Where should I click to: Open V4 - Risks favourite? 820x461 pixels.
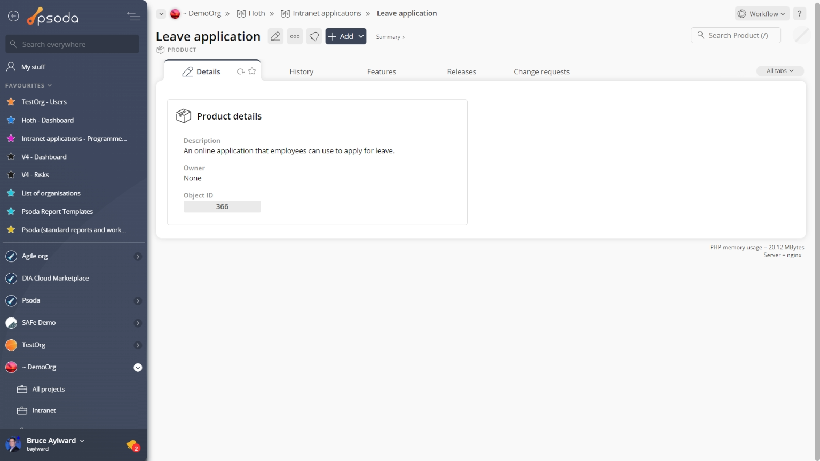click(35, 175)
